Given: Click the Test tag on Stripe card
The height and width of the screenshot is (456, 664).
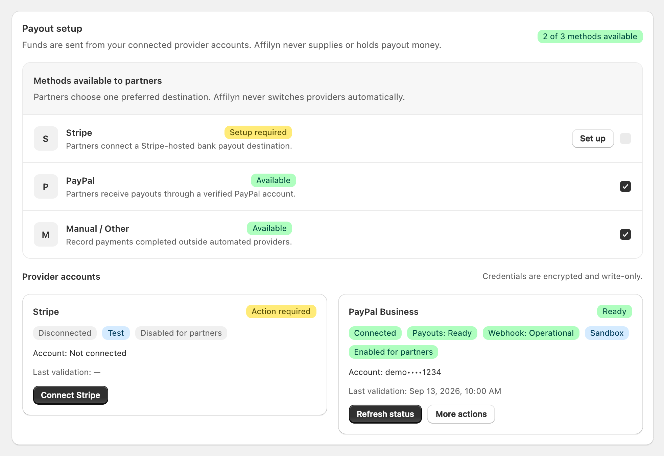Looking at the screenshot, I should tap(116, 333).
